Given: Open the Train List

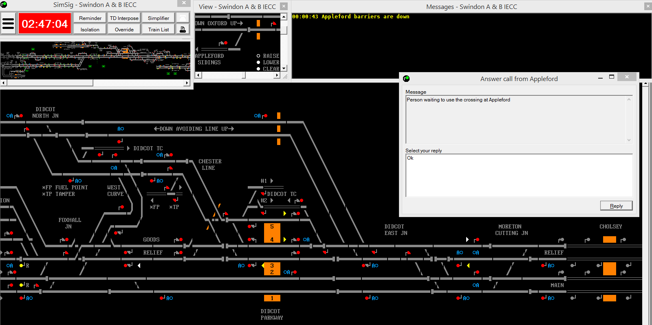Looking at the screenshot, I should [x=159, y=29].
